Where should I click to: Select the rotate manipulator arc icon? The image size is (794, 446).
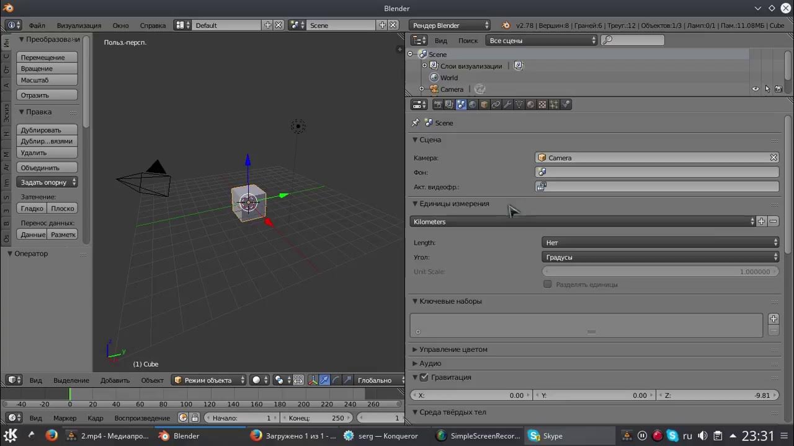click(336, 380)
